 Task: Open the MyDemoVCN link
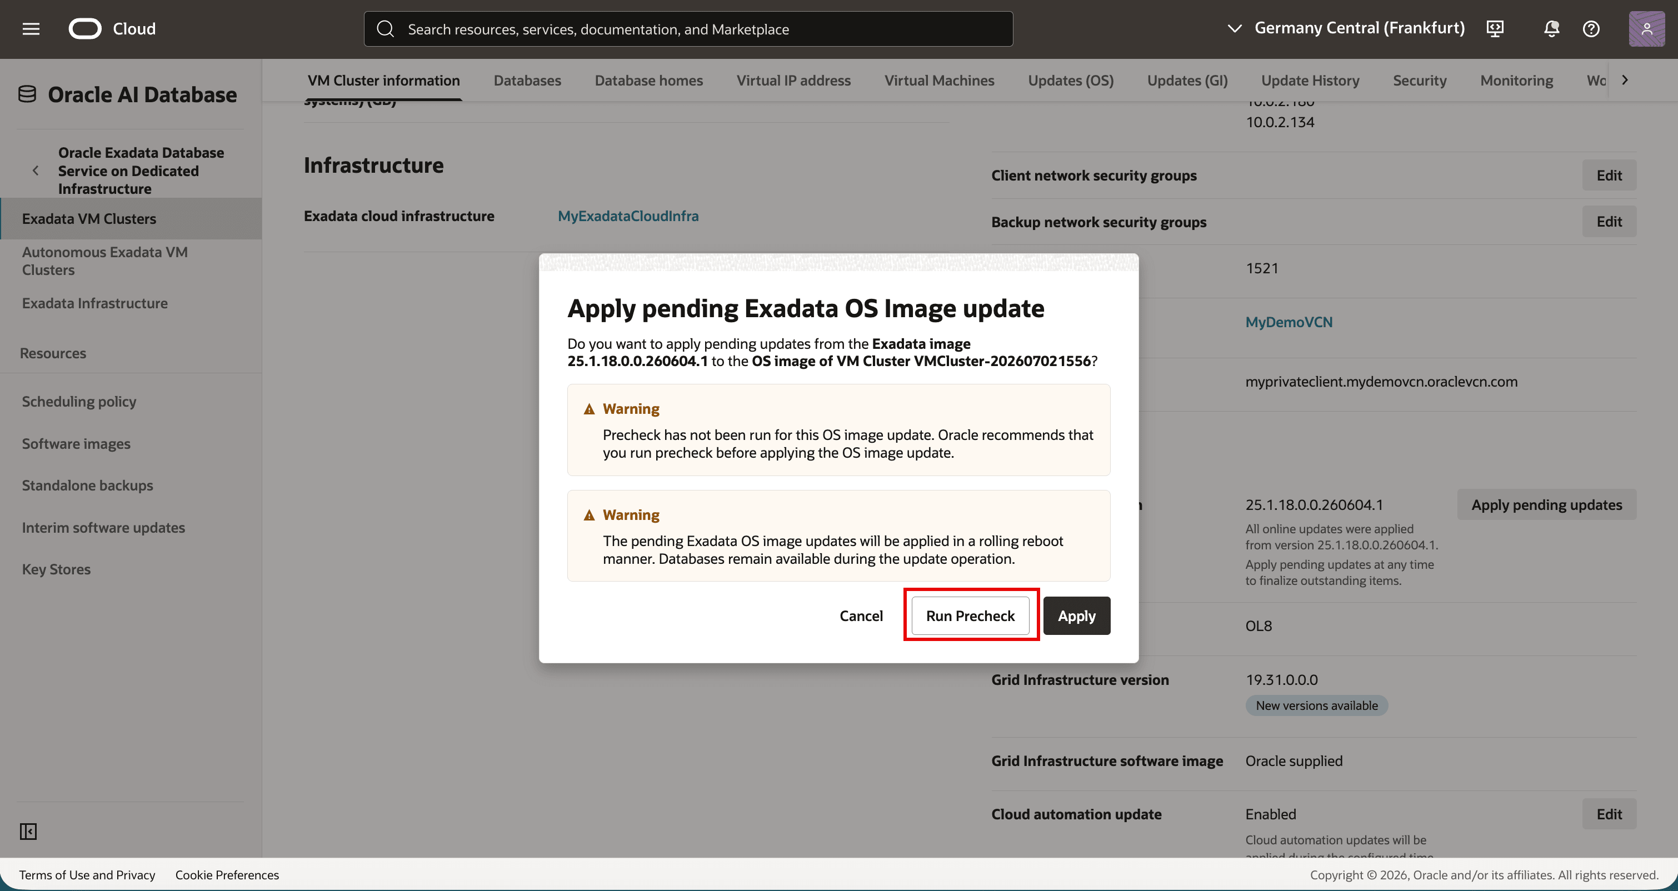point(1289,322)
